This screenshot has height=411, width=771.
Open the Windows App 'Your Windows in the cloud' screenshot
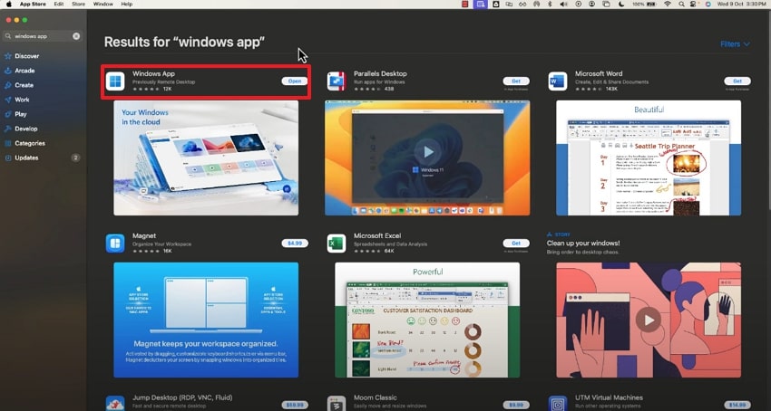coord(206,158)
